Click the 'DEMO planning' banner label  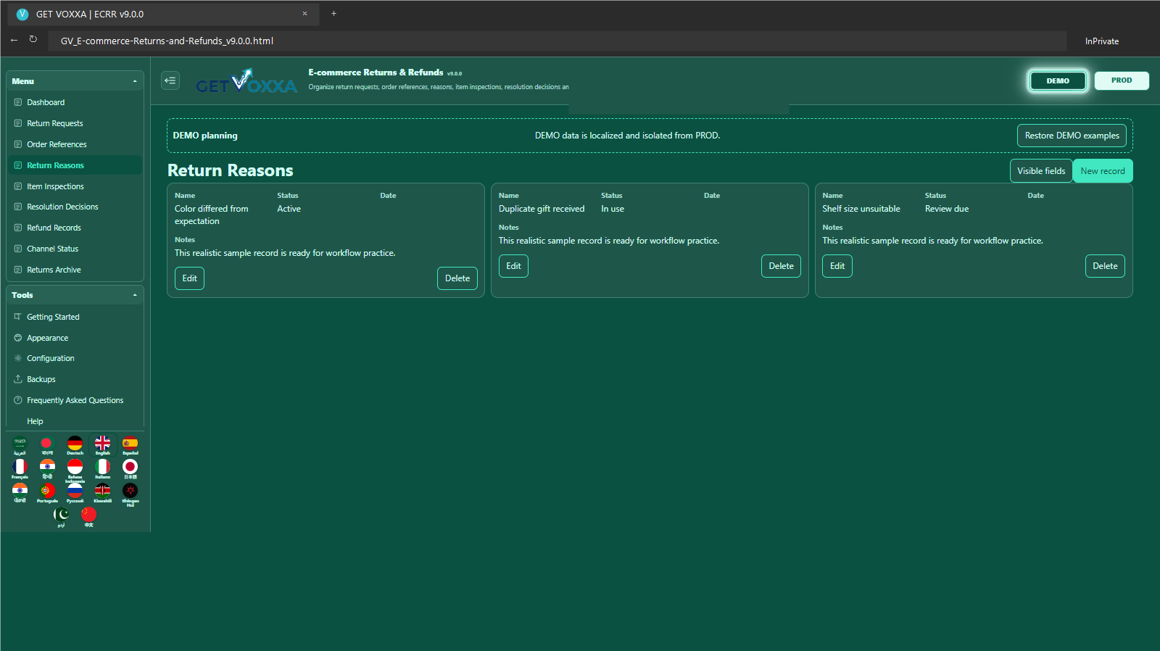pos(205,136)
